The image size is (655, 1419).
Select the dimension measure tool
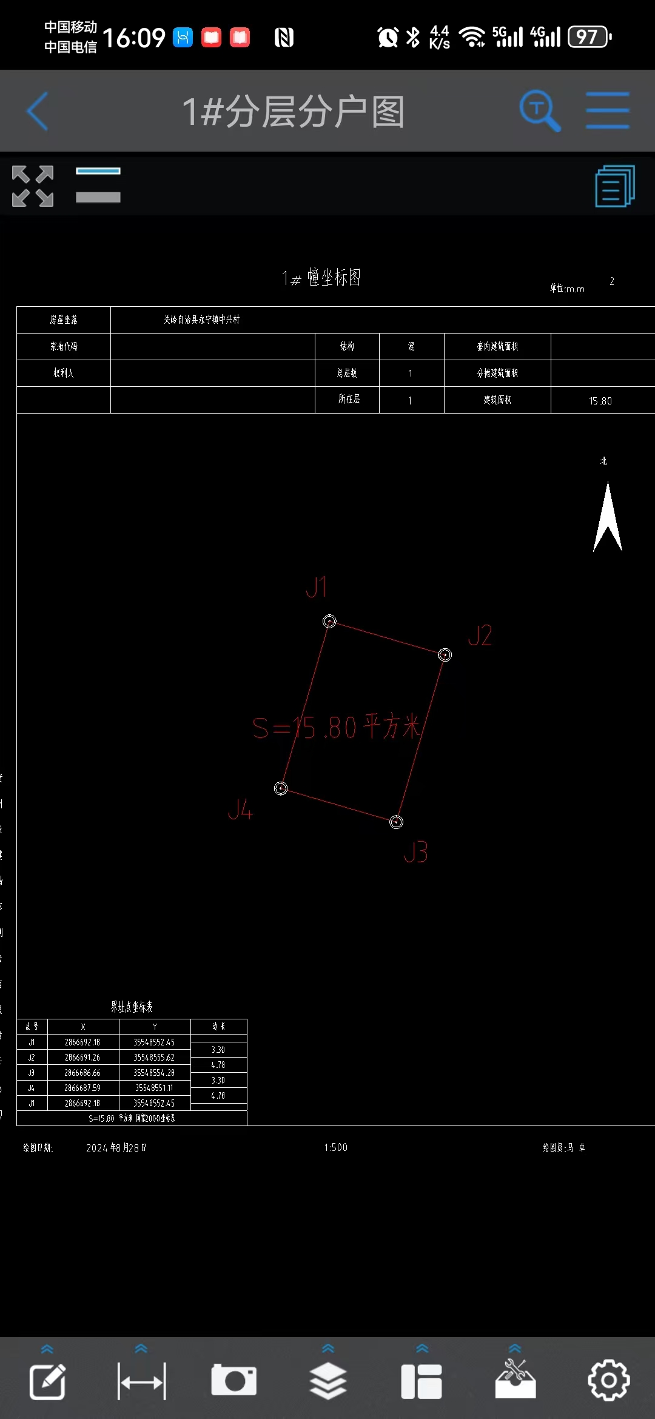141,1382
